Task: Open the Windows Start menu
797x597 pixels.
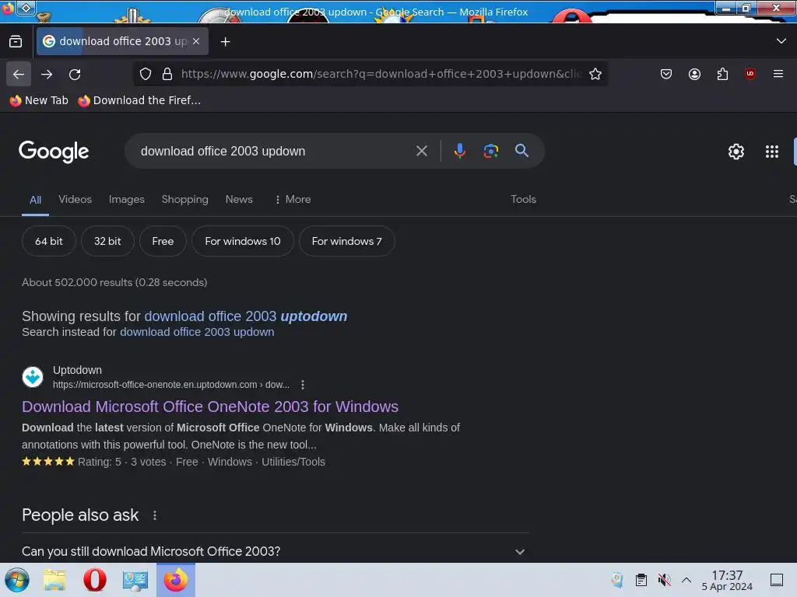Action: tap(17, 580)
